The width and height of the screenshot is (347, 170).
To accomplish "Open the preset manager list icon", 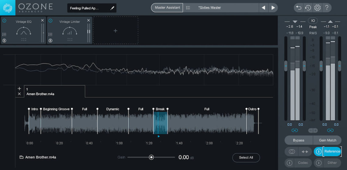I will [x=188, y=8].
